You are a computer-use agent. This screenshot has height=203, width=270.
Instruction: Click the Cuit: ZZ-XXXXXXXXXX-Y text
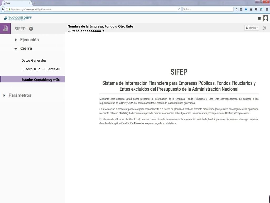click(x=86, y=31)
